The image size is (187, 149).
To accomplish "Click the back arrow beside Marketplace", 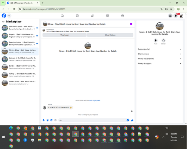I will click(x=3, y=22).
